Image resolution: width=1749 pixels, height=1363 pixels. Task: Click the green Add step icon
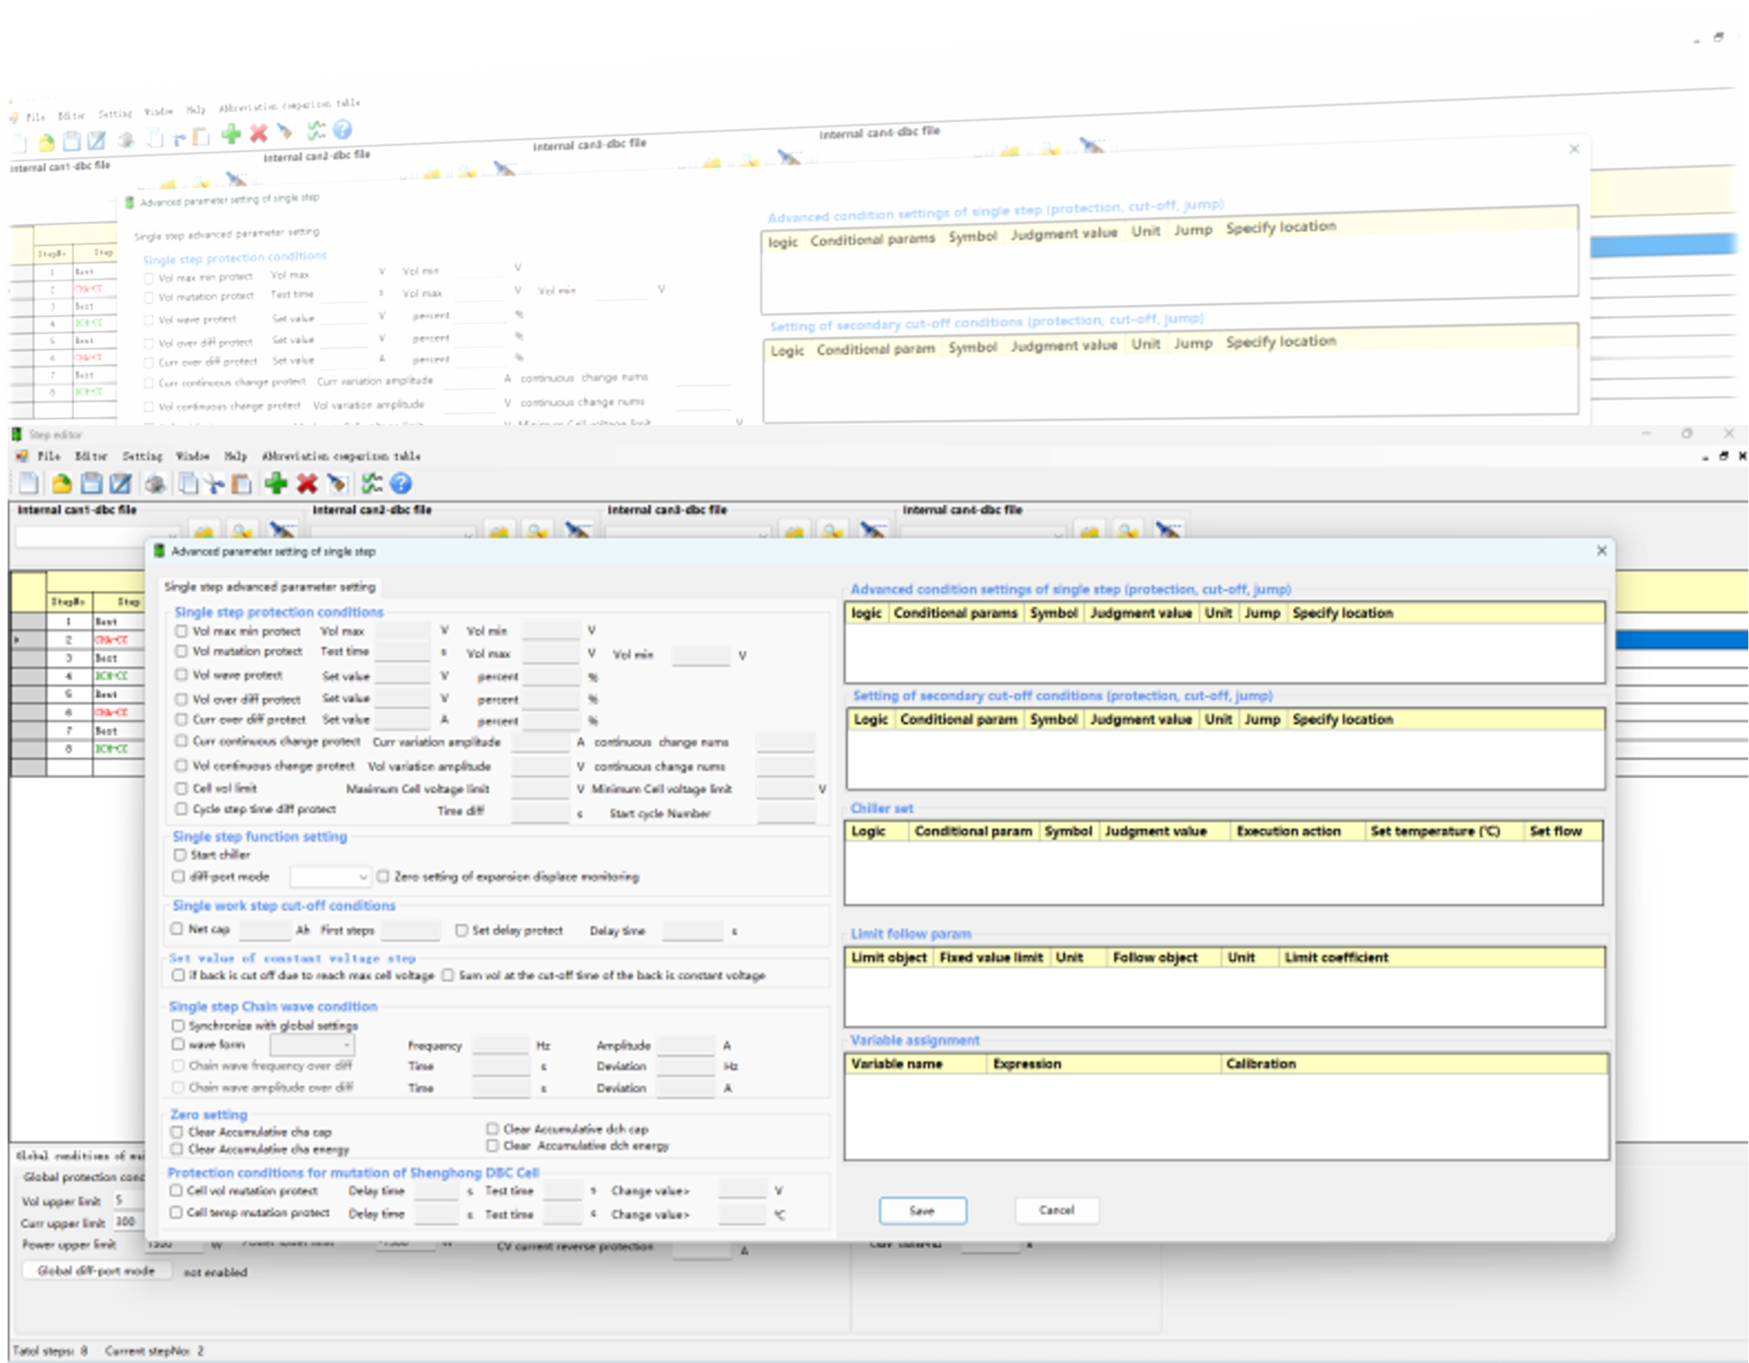pos(275,485)
